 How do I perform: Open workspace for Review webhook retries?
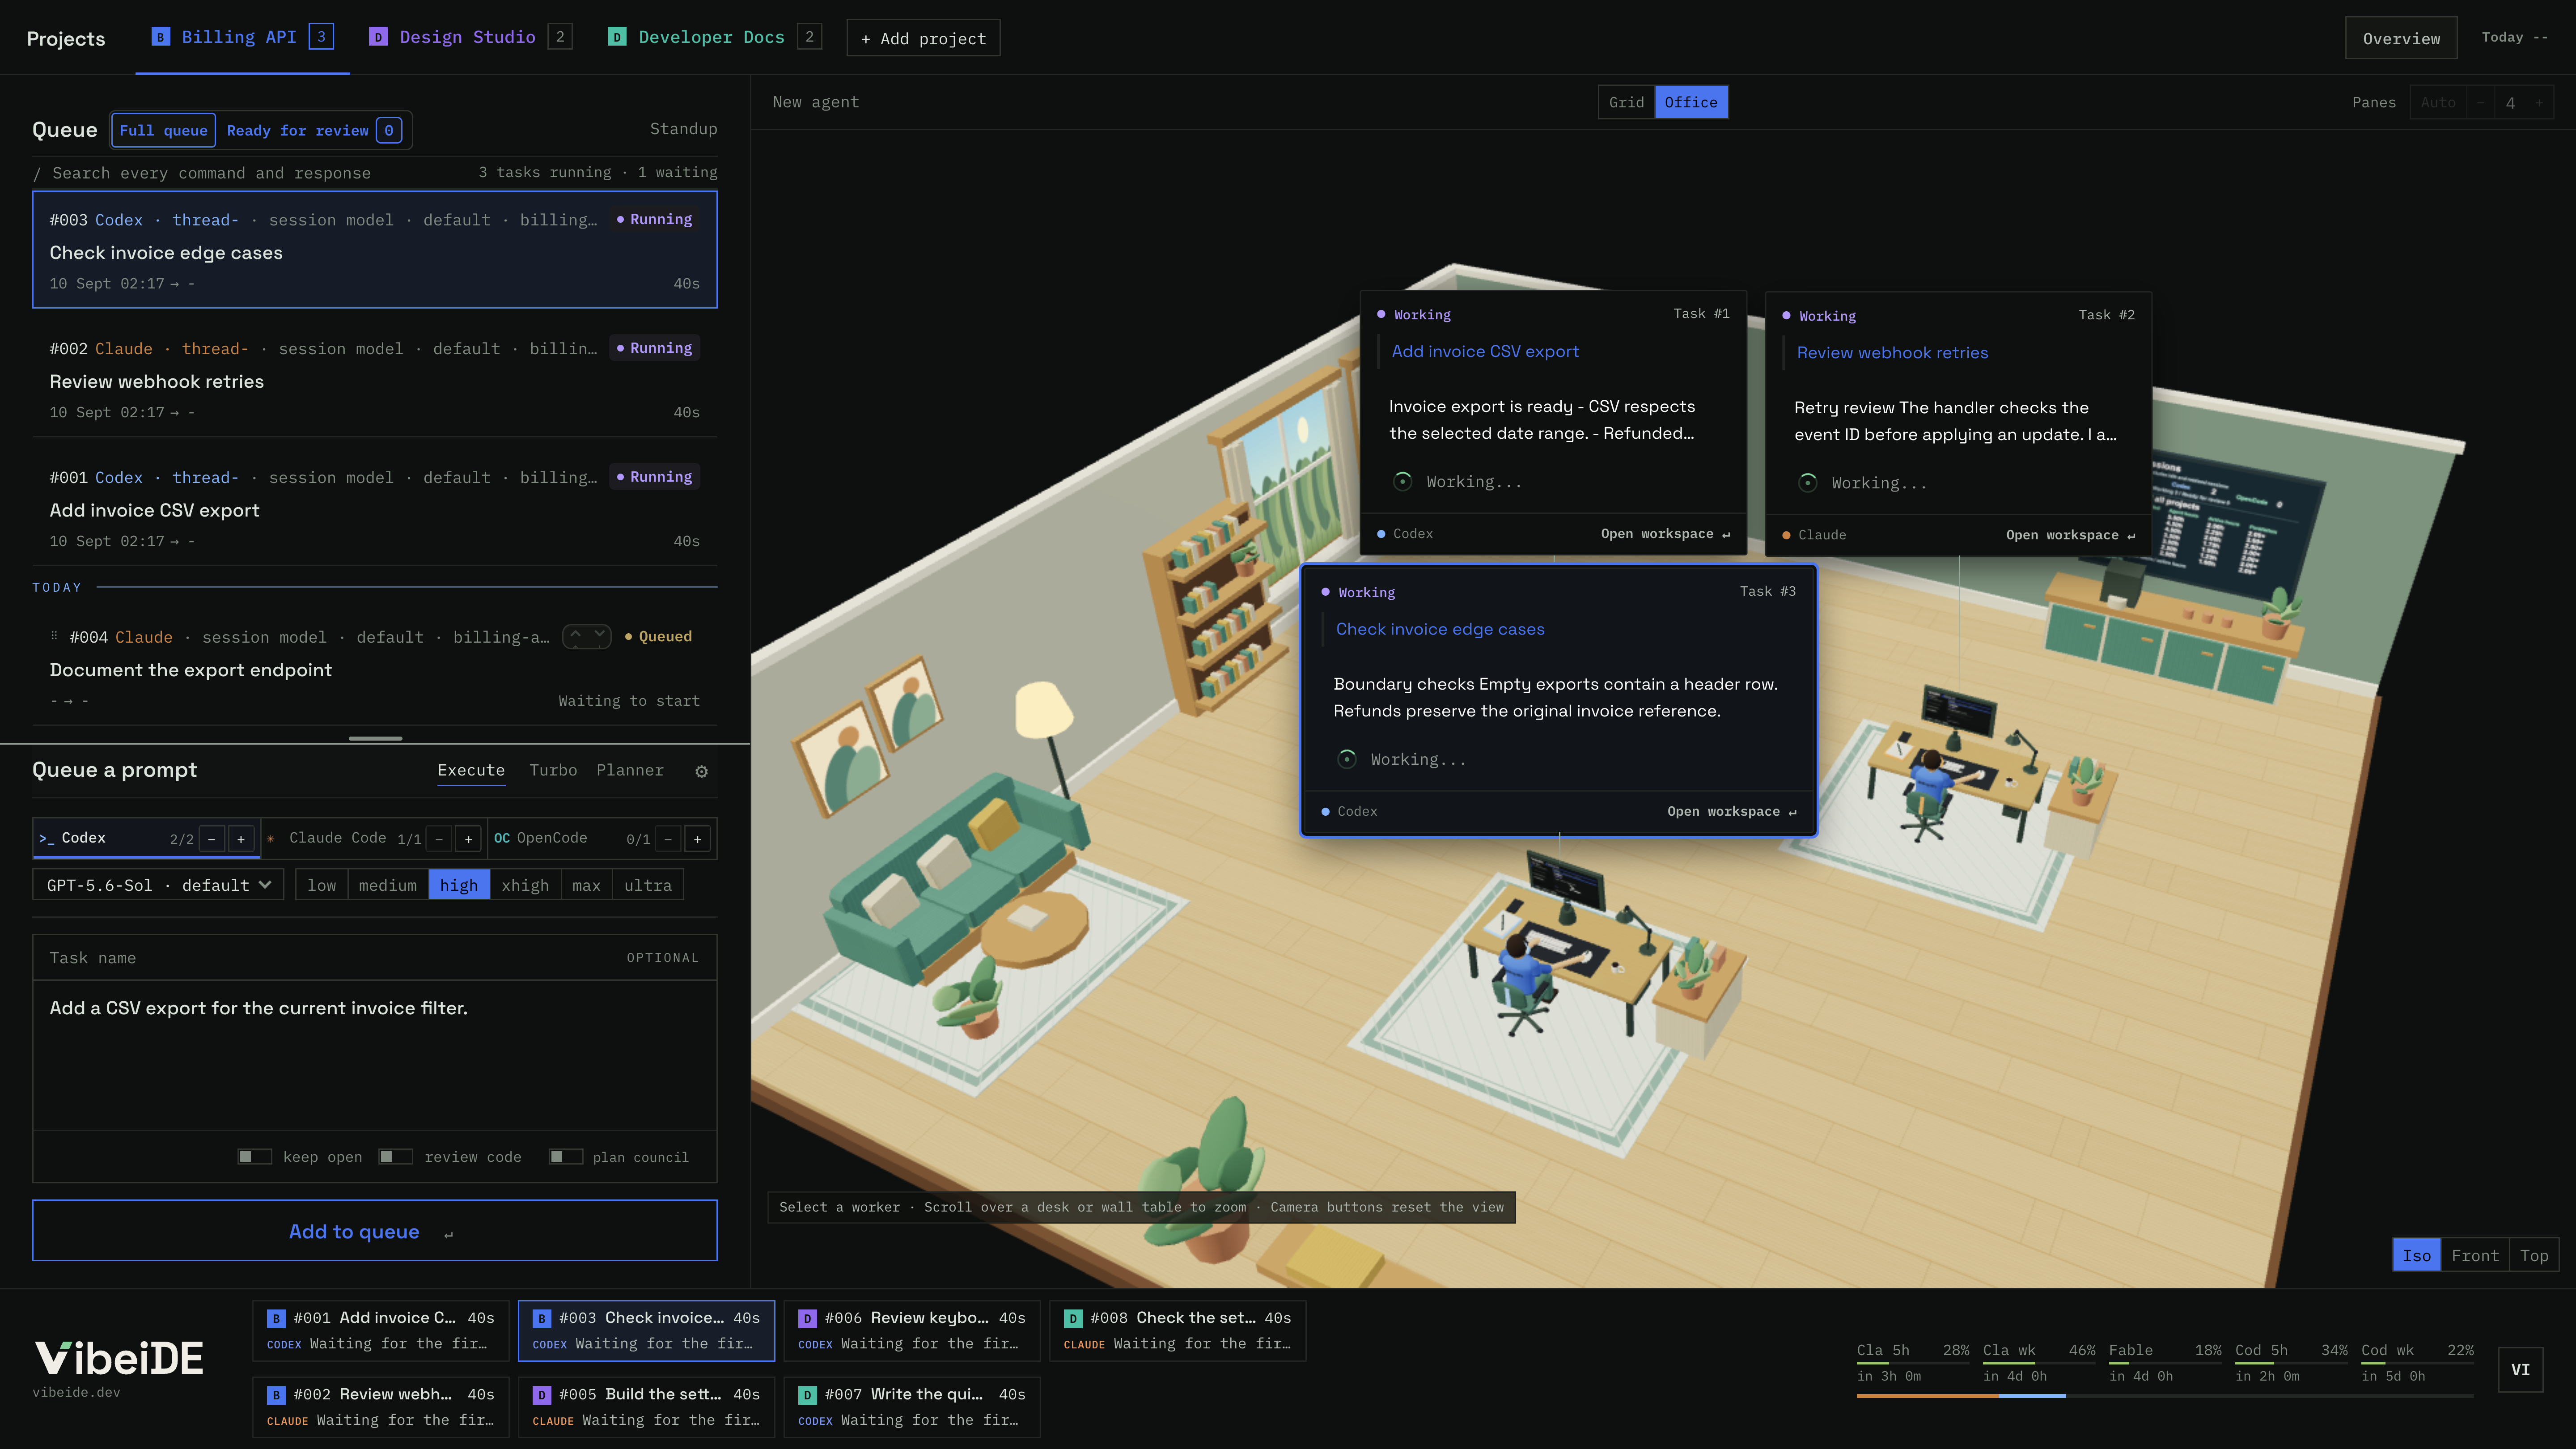(x=2070, y=535)
